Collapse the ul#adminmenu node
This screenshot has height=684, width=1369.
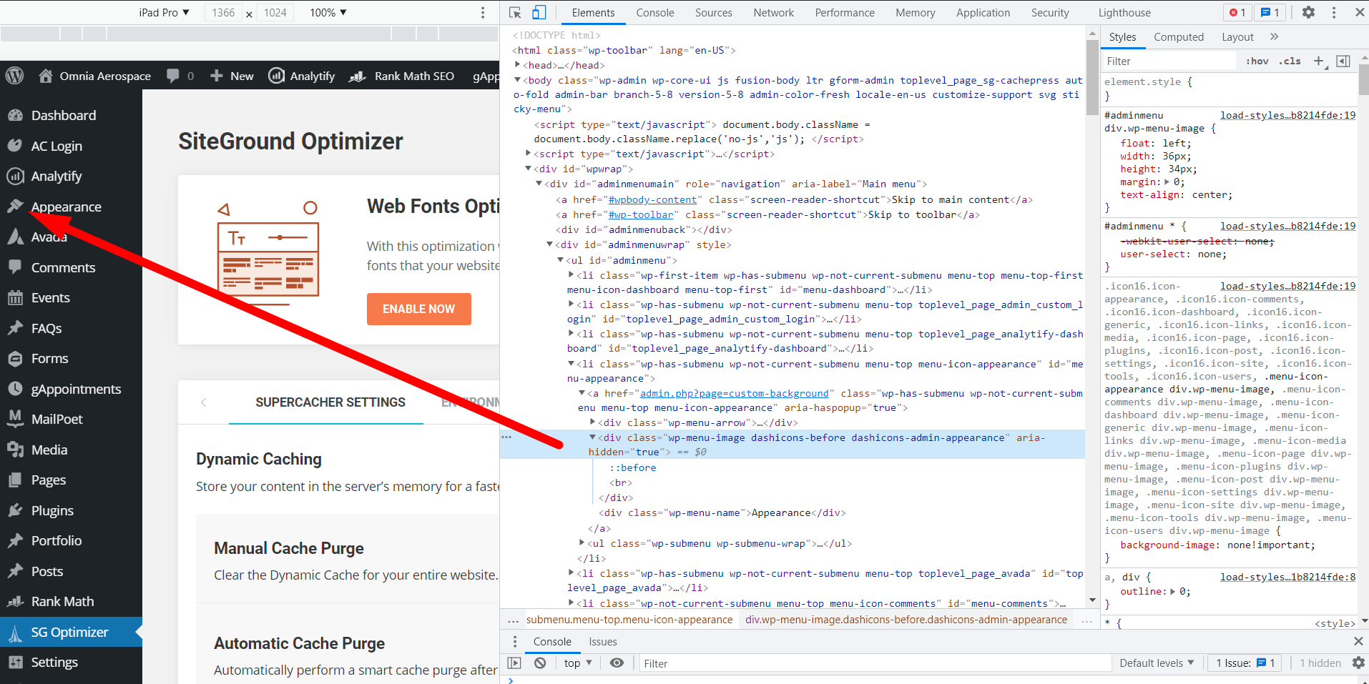561,260
